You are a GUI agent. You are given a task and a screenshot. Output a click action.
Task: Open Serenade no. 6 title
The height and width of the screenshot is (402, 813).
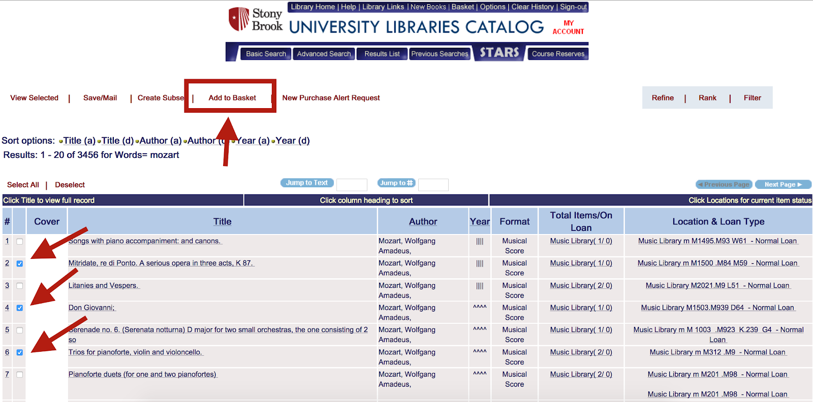tap(218, 334)
